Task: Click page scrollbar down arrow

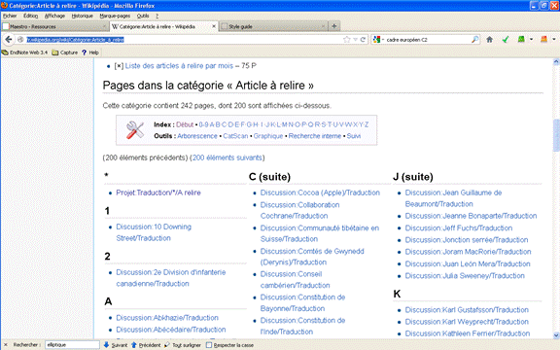Action: click(556, 335)
